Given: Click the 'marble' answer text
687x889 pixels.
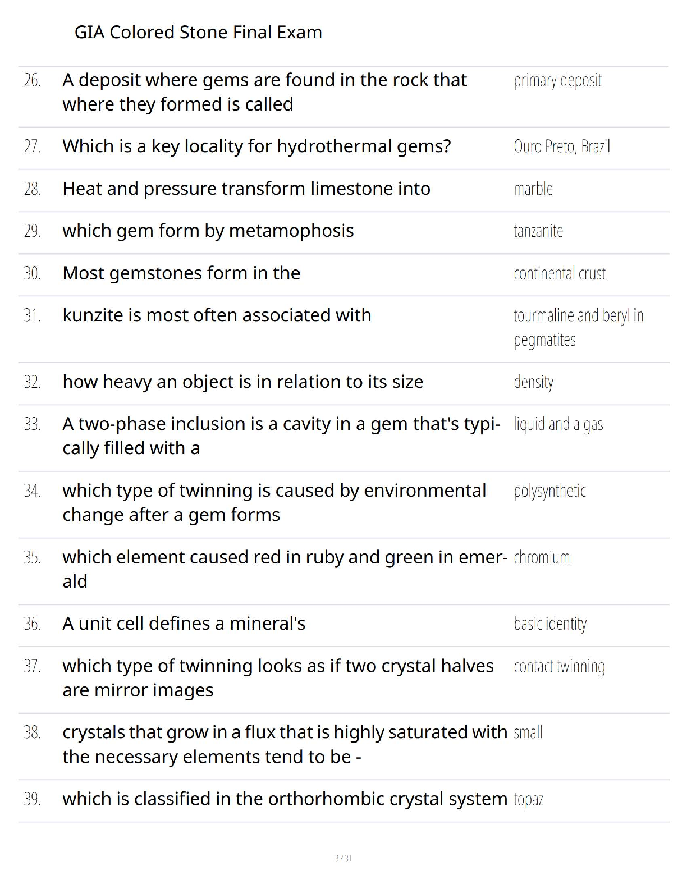Looking at the screenshot, I should click(x=533, y=189).
